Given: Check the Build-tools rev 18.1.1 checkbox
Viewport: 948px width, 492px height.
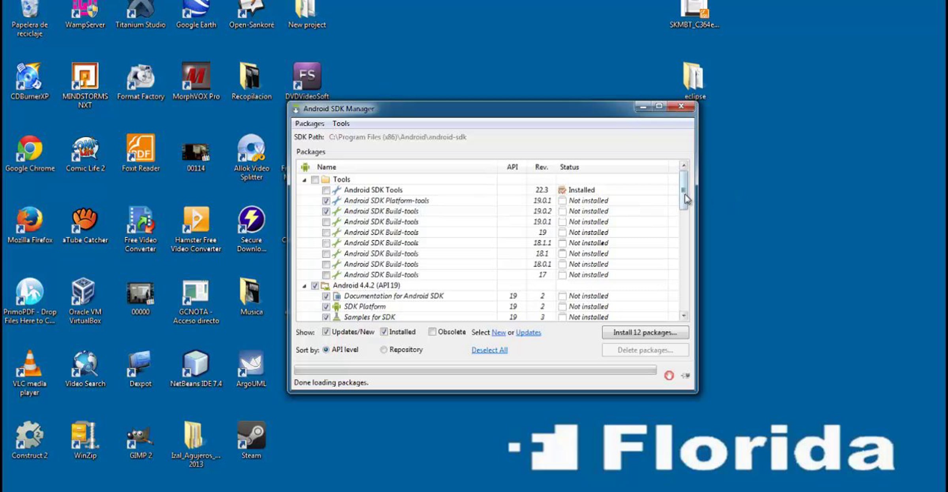Looking at the screenshot, I should [326, 243].
